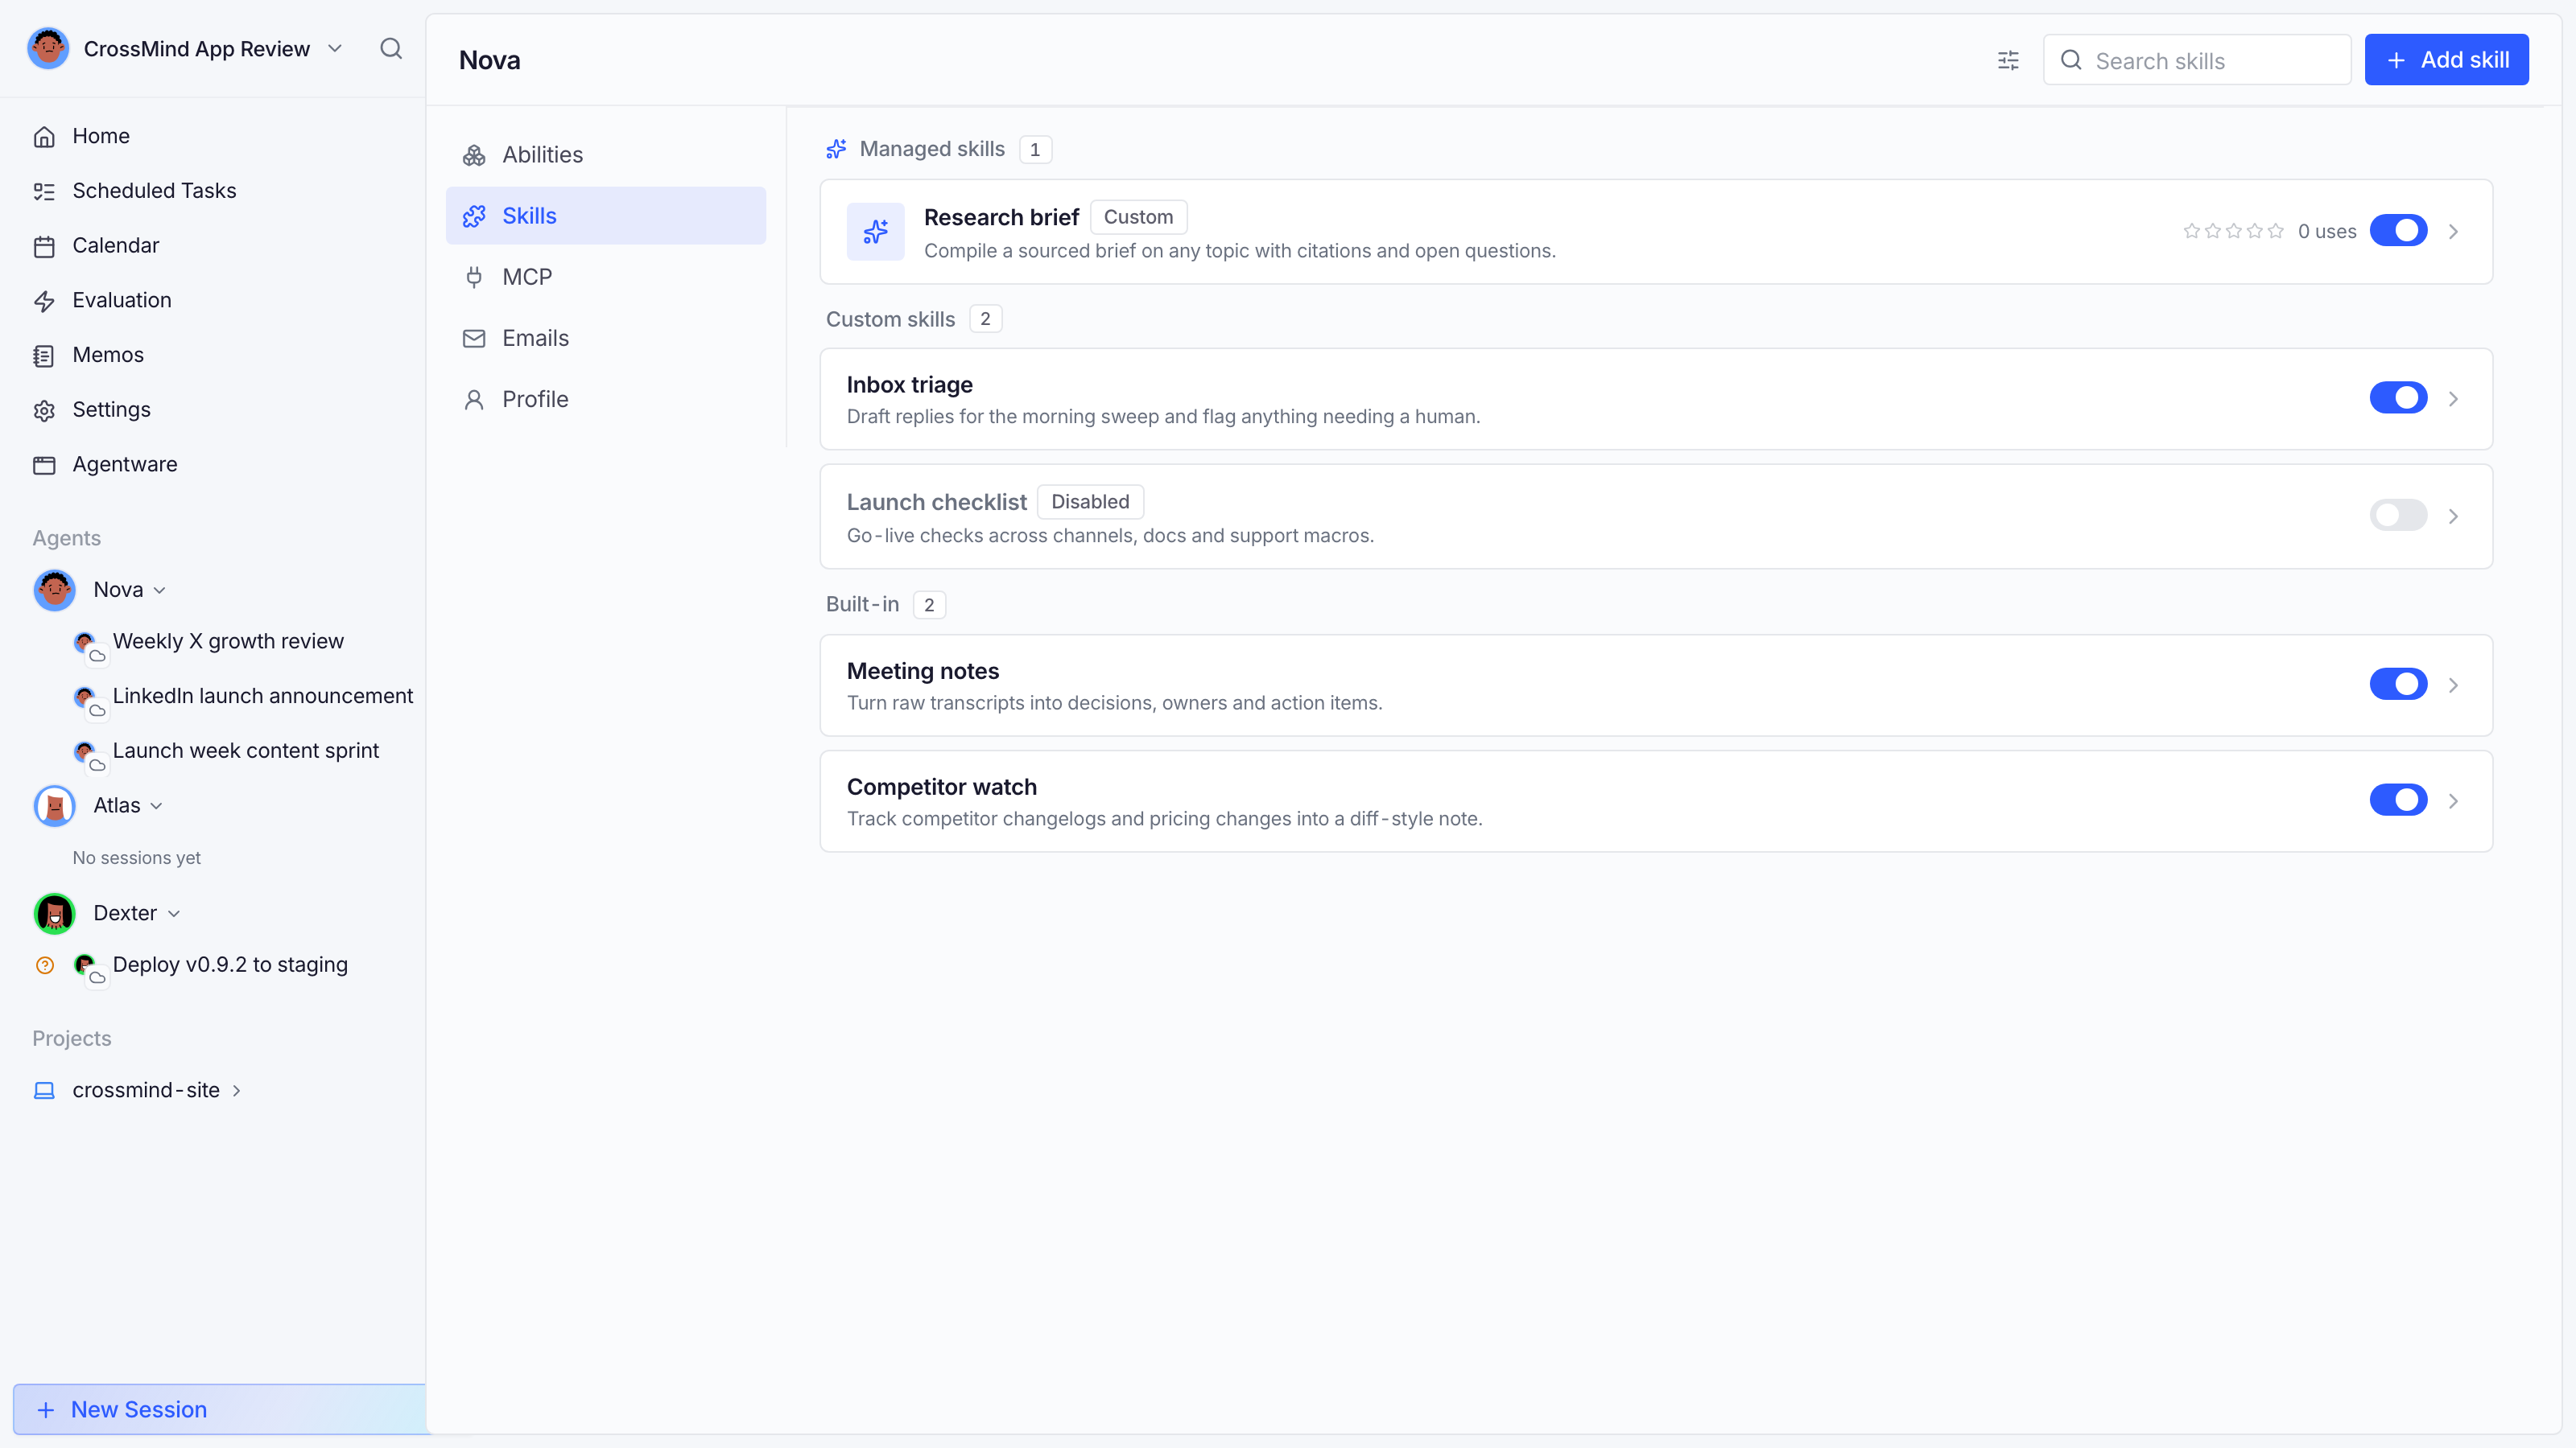Click Atlas agent avatar
The width and height of the screenshot is (2576, 1448).
click(54, 805)
